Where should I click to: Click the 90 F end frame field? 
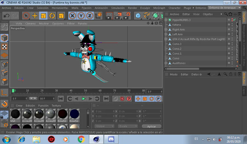tap(47, 99)
